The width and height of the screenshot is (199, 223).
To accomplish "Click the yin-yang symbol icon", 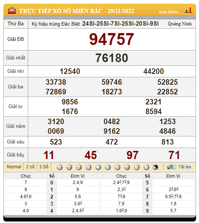I will click(x=155, y=167).
